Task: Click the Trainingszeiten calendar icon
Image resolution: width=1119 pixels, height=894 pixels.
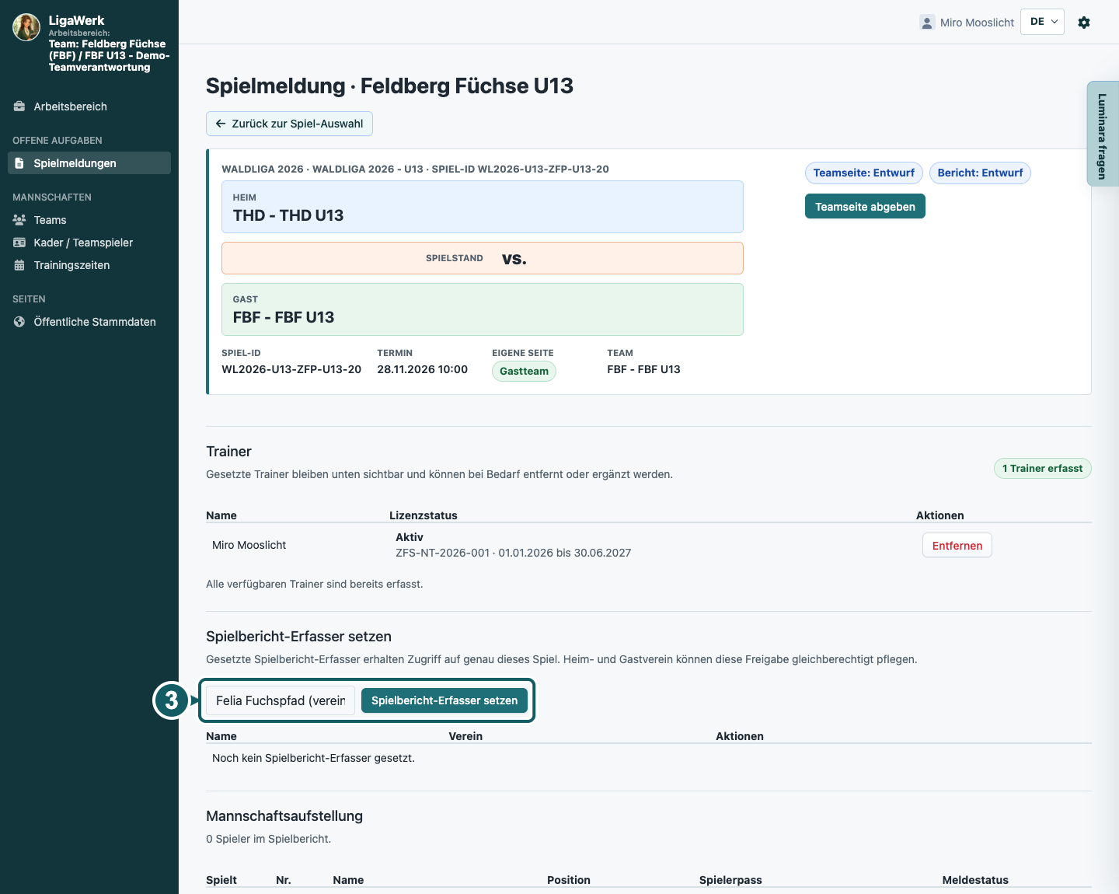Action: coord(19,265)
